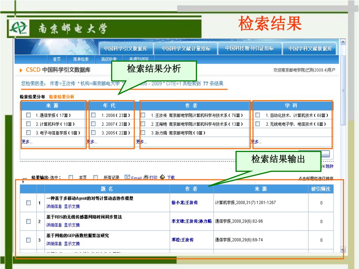
Task: Check the 计算机科学 (10篇) source checkbox
Action: [28, 124]
